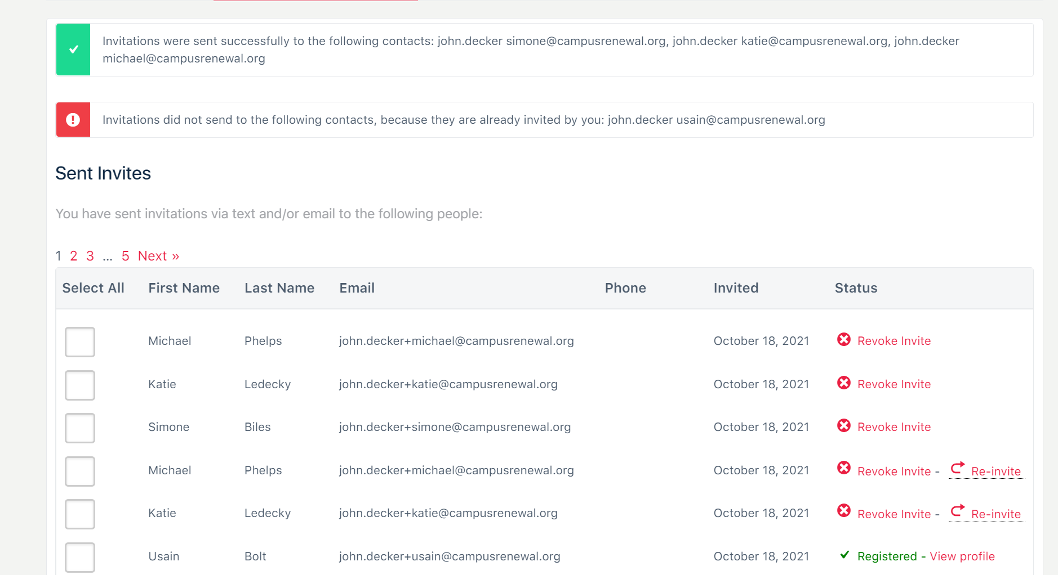
Task: Click the Invited column header
Action: click(736, 288)
